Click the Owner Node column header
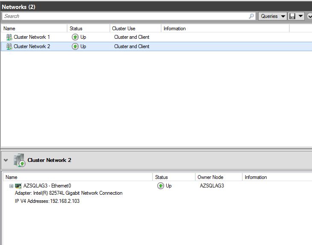The image size is (312, 245). 218,177
